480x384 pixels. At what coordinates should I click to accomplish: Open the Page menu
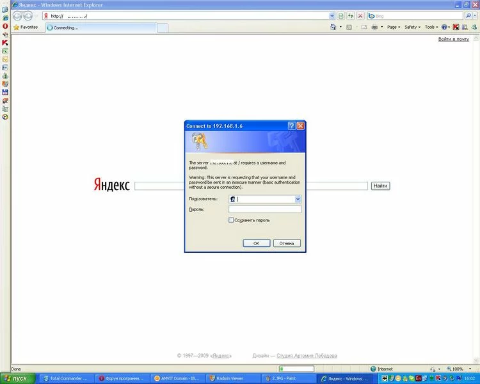393,28
